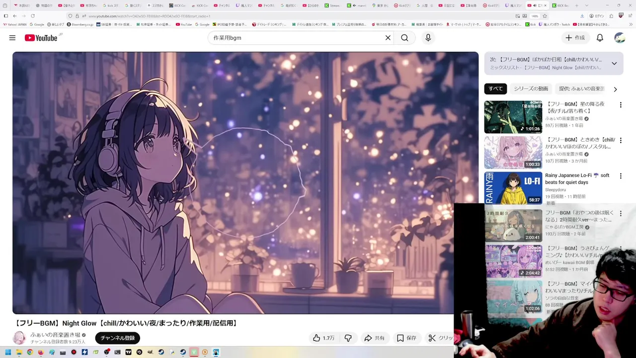
Task: Share the video via 共有 button
Action: [374, 338]
